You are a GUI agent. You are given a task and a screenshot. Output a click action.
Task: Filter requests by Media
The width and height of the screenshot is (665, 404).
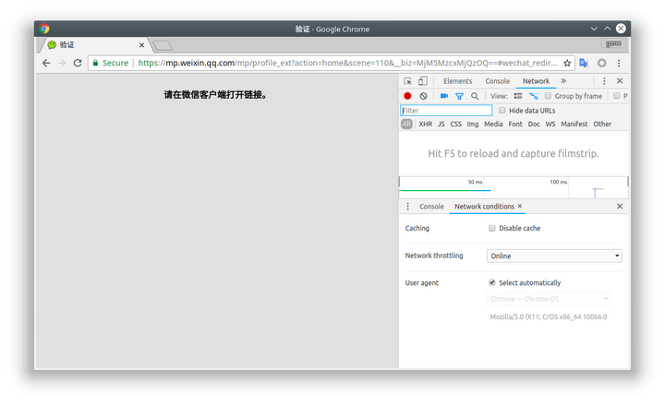tap(493, 125)
